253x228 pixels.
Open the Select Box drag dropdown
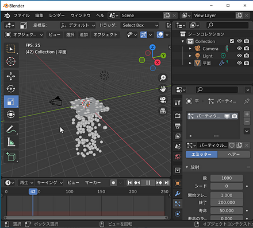click(140, 25)
